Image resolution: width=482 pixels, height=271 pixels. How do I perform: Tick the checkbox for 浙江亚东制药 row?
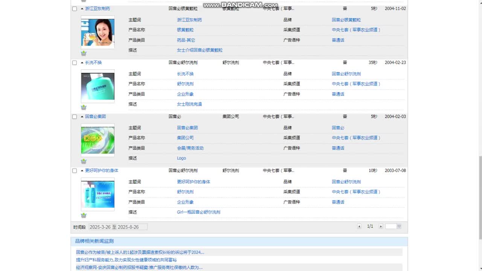75,9
